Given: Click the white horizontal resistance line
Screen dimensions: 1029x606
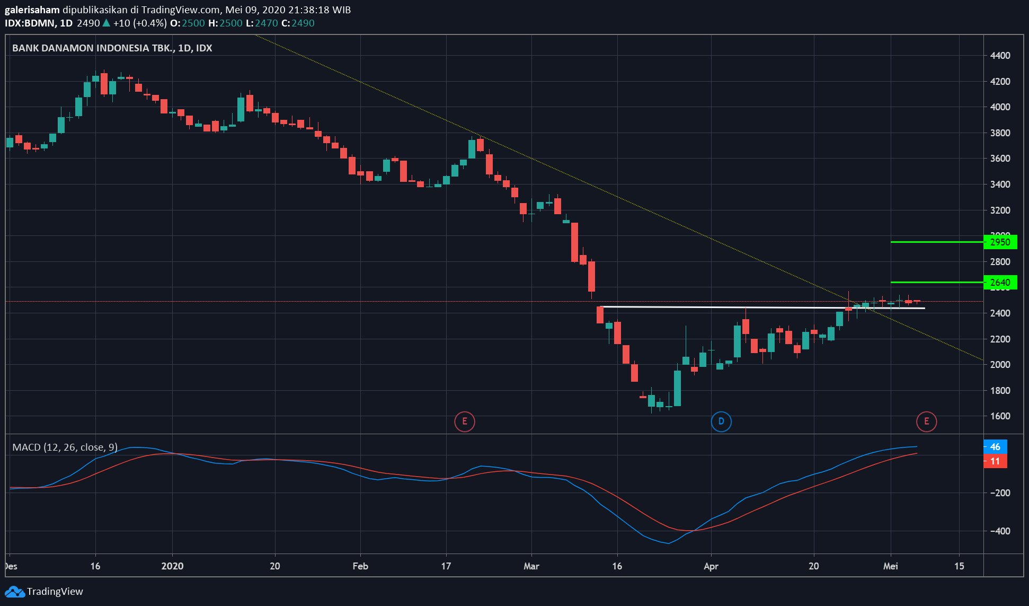Looking at the screenshot, I should coord(763,308).
